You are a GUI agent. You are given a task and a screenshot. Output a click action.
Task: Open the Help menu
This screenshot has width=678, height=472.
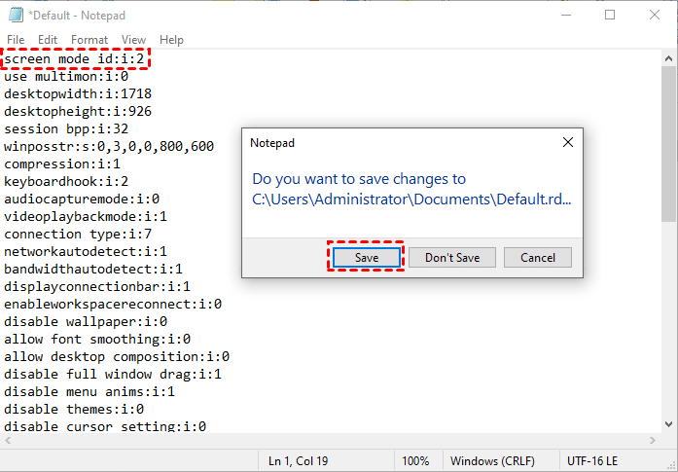pyautogui.click(x=171, y=40)
